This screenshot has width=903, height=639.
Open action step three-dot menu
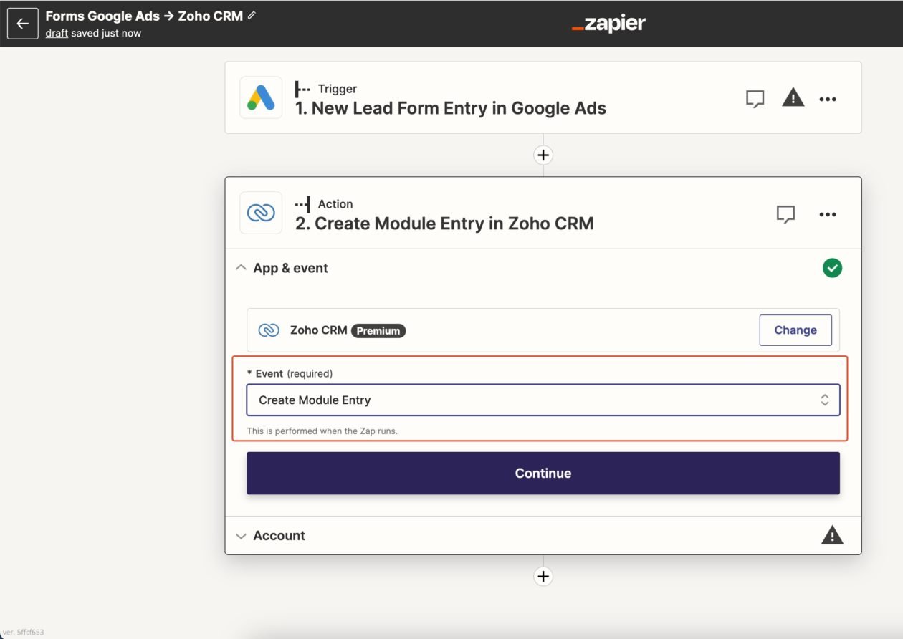(828, 214)
